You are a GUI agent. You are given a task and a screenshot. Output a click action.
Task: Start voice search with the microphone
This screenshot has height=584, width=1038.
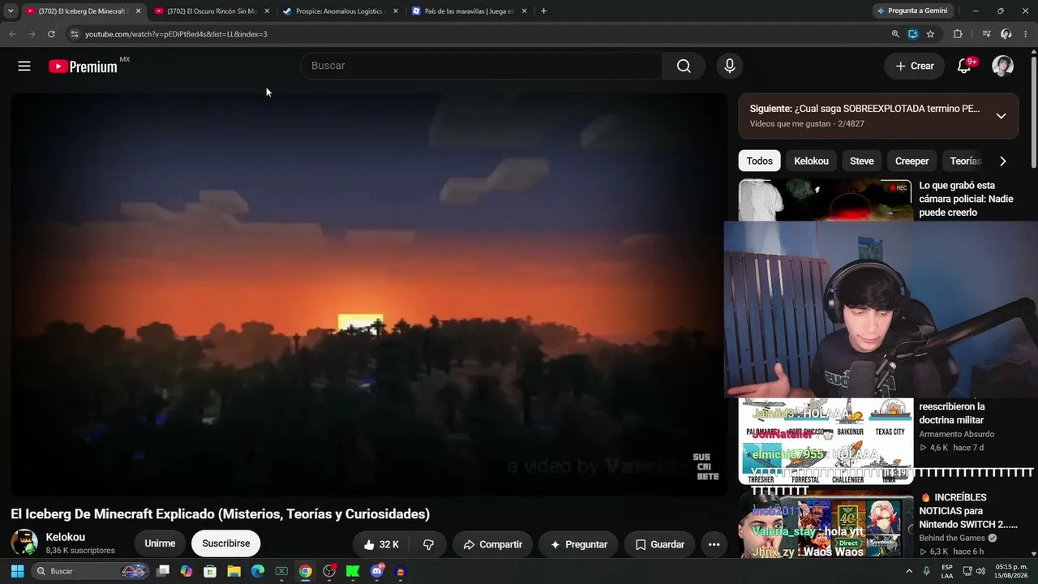tap(730, 66)
